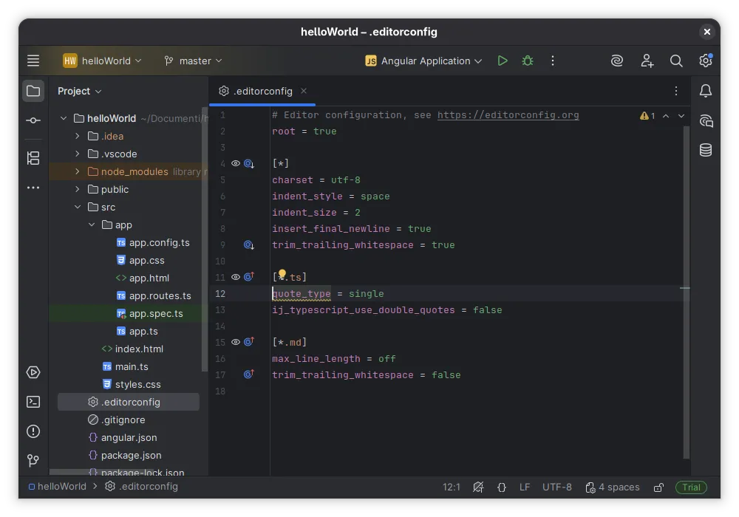Viewport: 739px width, 517px height.
Task: Click the Trial button in status bar
Action: [691, 487]
